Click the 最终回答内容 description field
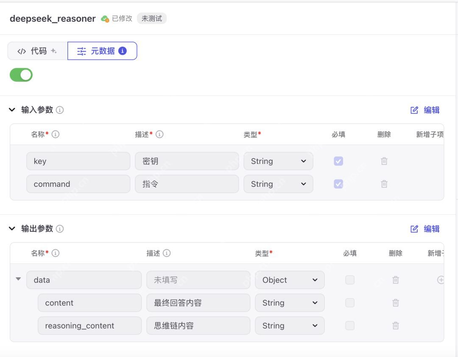The image size is (458, 357). pyautogui.click(x=198, y=303)
